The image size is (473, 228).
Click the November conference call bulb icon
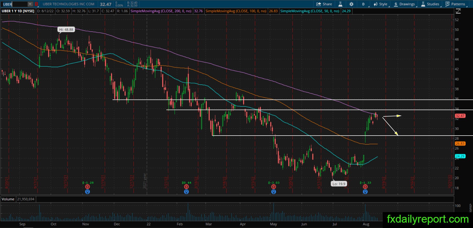[x=87, y=192]
